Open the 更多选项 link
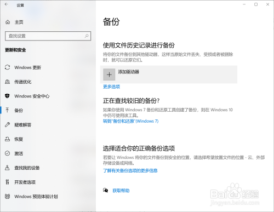This screenshot has height=212, width=274. coord(111,87)
